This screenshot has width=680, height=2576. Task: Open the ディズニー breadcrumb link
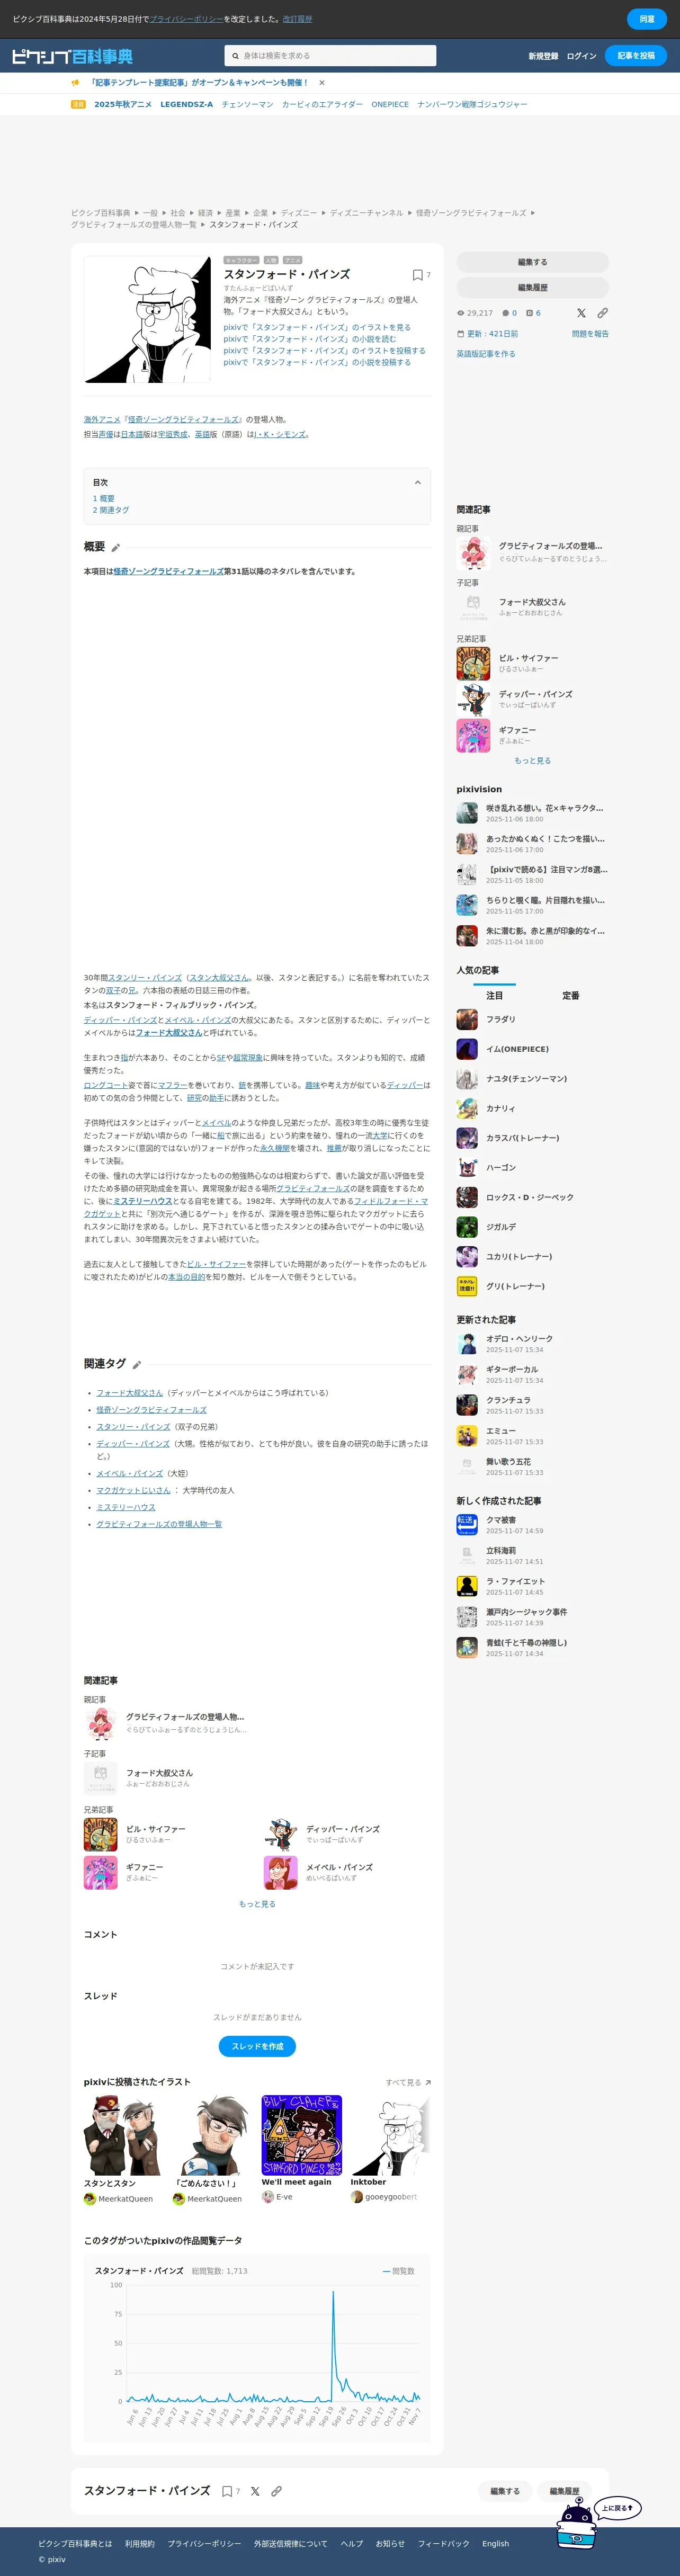299,213
